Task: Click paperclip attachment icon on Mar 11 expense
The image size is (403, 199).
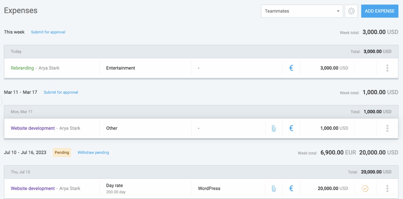Action: [274, 128]
